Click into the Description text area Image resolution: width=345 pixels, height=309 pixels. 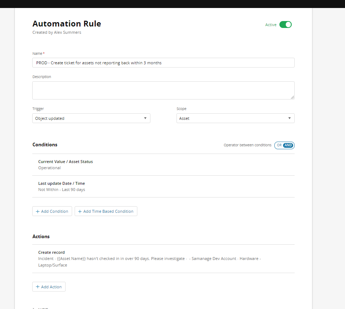[x=163, y=90]
